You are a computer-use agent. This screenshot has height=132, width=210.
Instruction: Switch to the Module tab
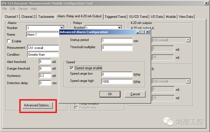(171, 17)
